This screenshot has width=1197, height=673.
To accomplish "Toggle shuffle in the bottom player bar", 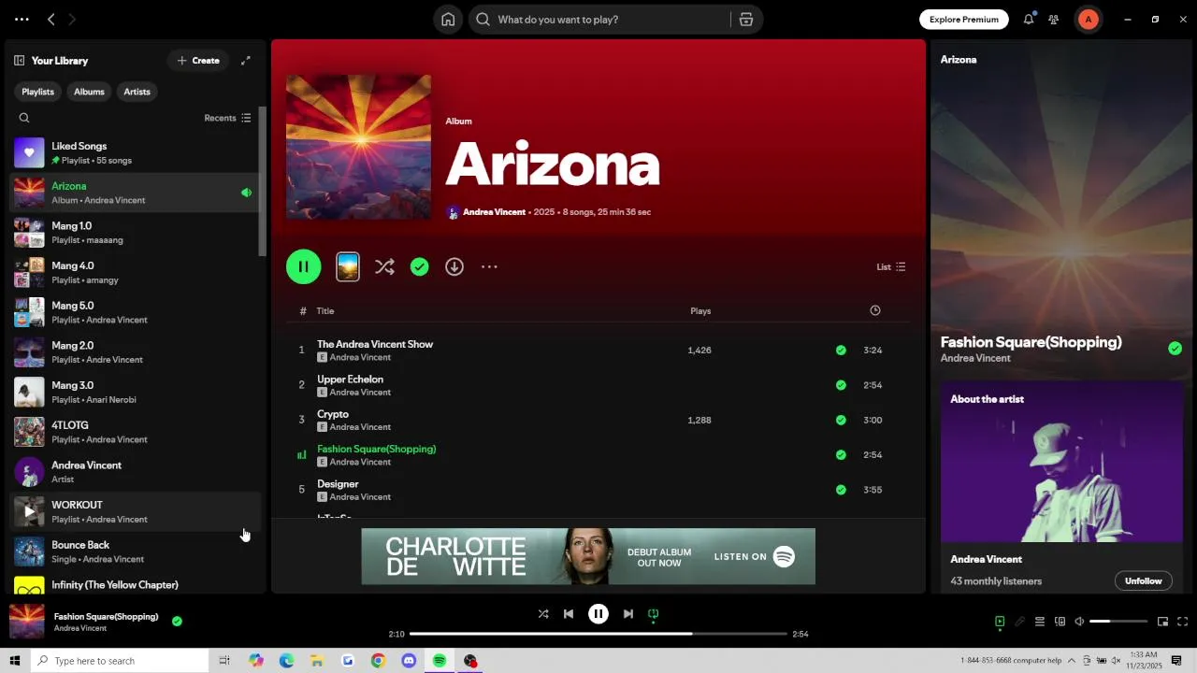I will point(543,614).
